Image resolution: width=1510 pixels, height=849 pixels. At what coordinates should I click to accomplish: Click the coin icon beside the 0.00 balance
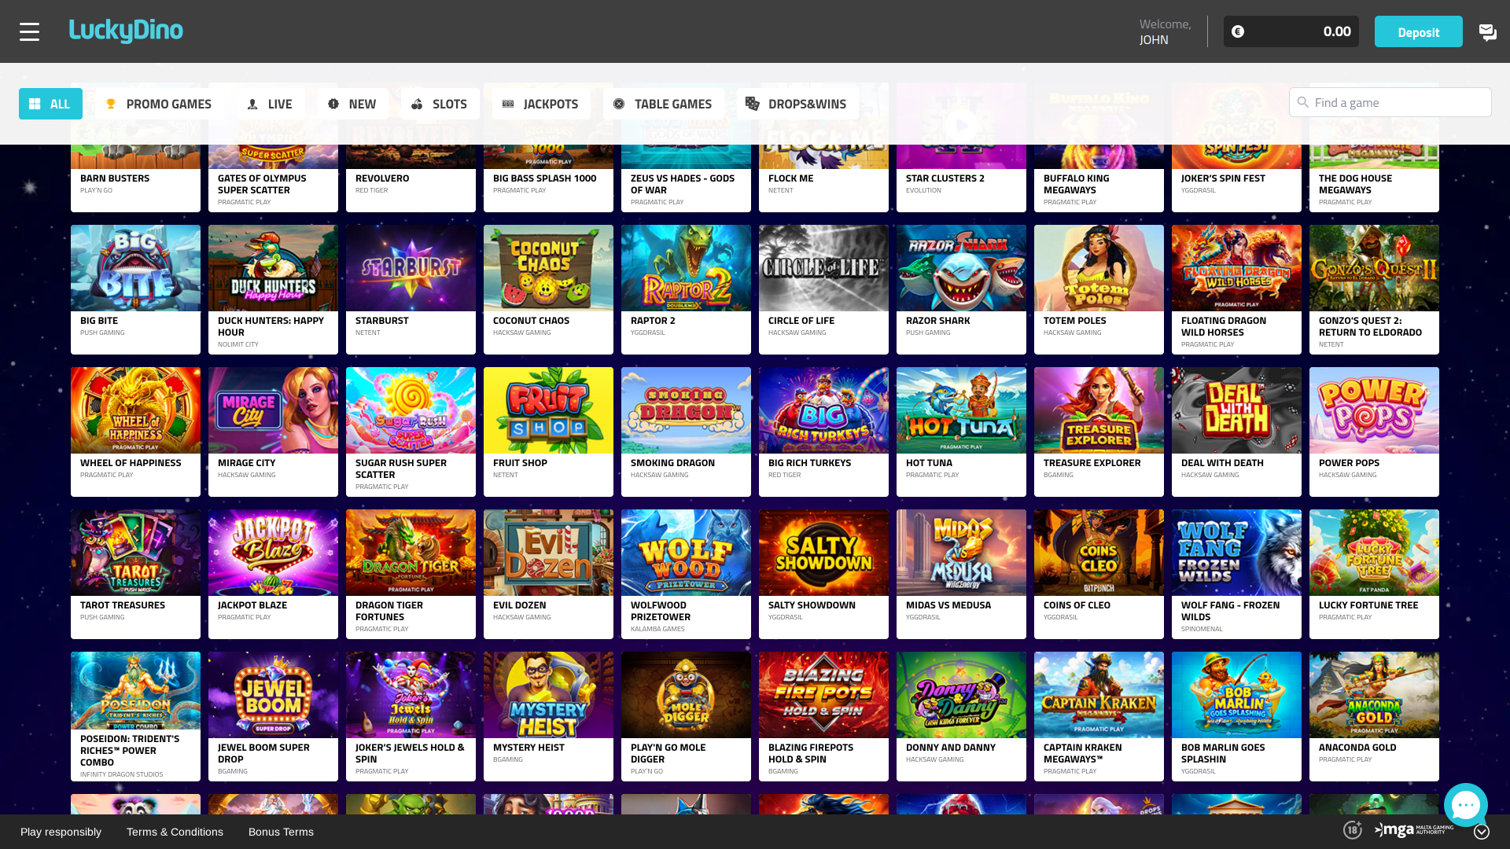[x=1239, y=31]
